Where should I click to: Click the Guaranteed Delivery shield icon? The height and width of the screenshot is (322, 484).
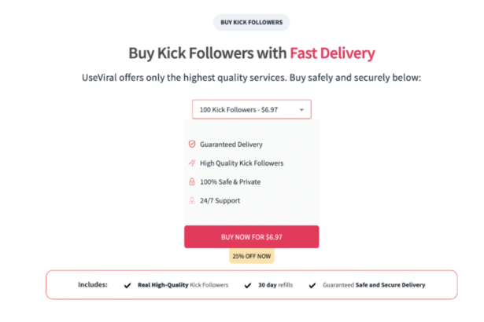(191, 145)
